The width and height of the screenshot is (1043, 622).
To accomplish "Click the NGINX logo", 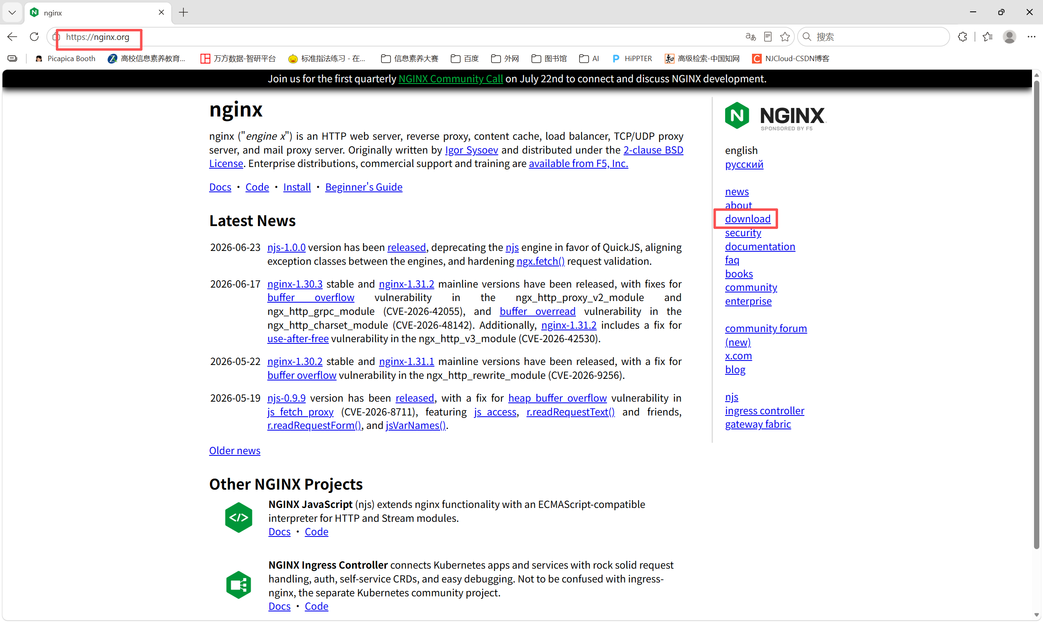I will [776, 116].
